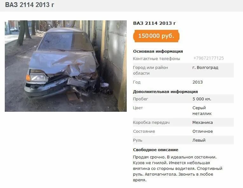The height and width of the screenshot is (188, 243).
Task: Click the Пробег row value 5 000 км.
Action: click(202, 99)
